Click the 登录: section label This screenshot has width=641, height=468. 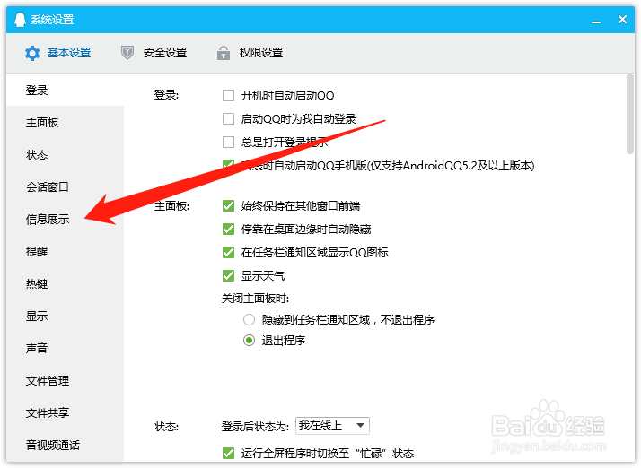[x=166, y=96]
